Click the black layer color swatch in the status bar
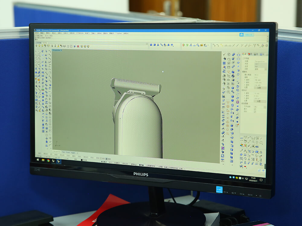The image size is (302, 226). pyautogui.click(x=82, y=160)
